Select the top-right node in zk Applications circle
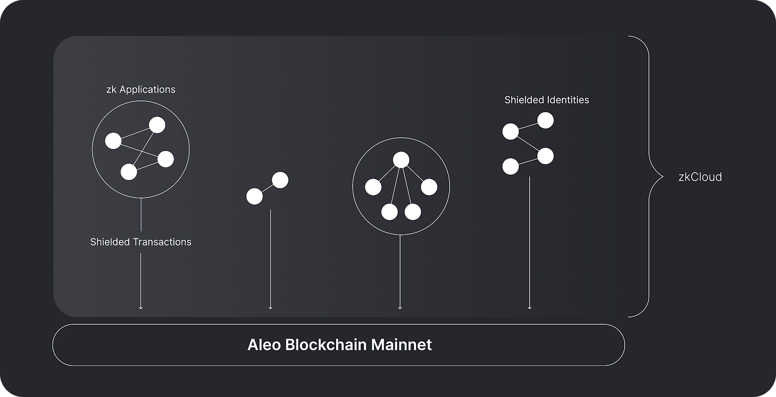776x397 pixels. (157, 125)
